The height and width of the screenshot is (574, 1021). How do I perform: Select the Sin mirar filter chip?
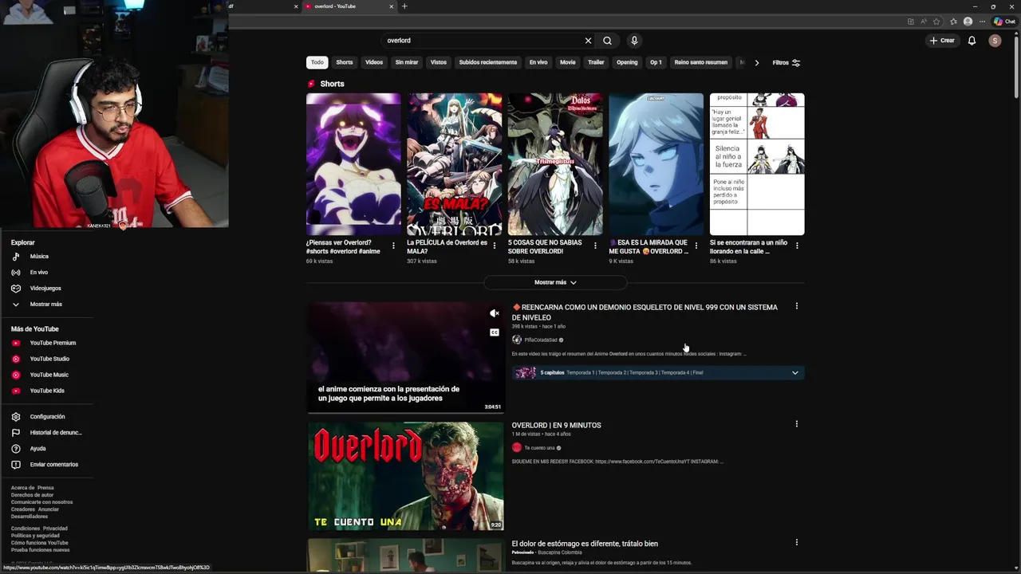(x=407, y=62)
